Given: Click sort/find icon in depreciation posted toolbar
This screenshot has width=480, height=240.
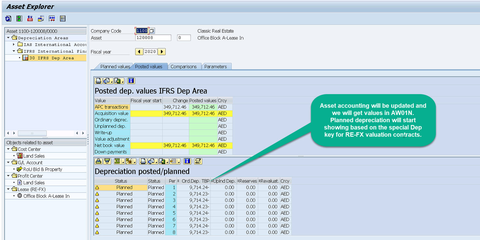Looking at the screenshot, I should (99, 161).
